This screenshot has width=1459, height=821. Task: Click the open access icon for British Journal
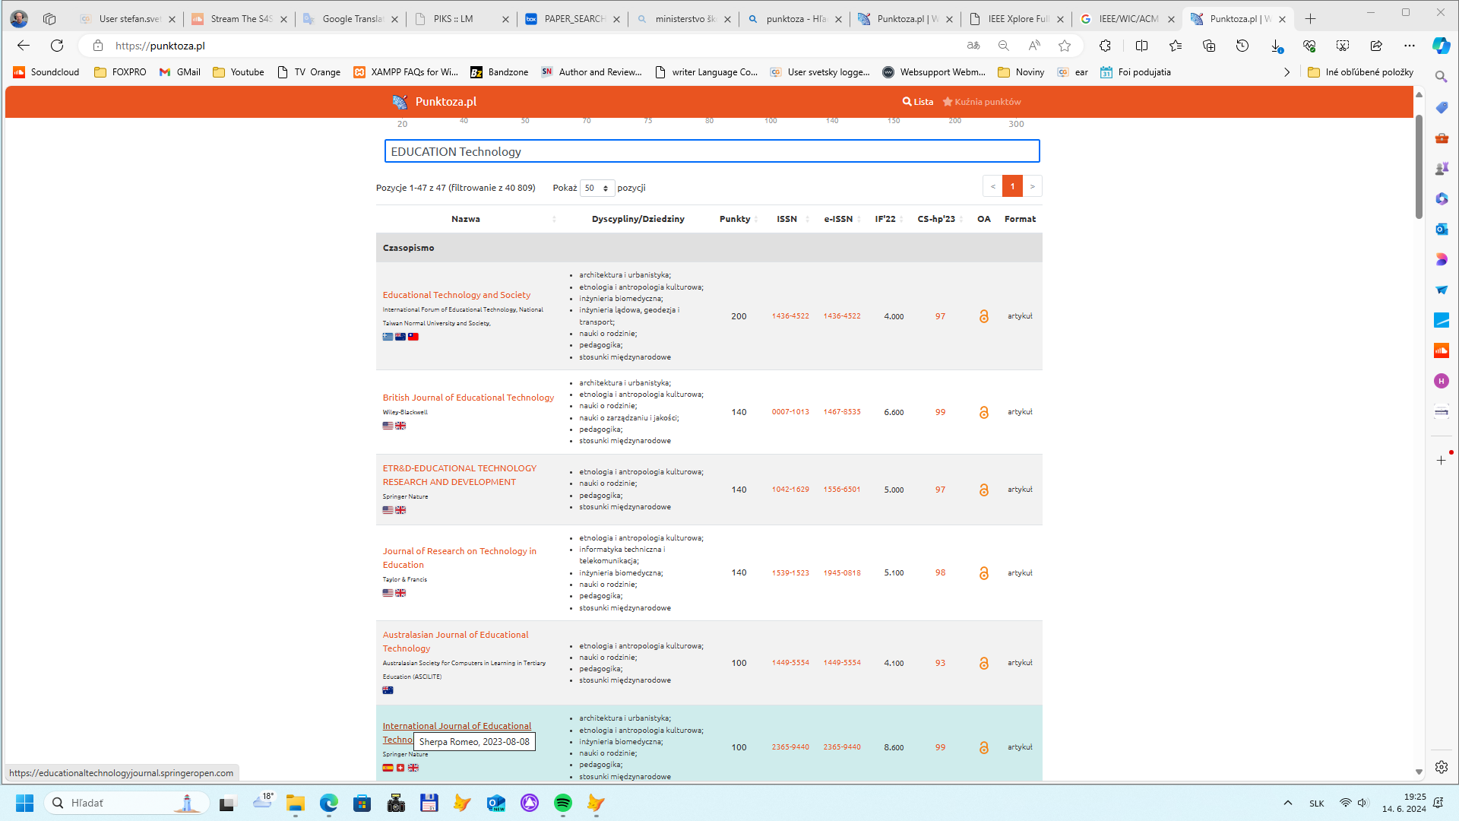click(x=983, y=412)
